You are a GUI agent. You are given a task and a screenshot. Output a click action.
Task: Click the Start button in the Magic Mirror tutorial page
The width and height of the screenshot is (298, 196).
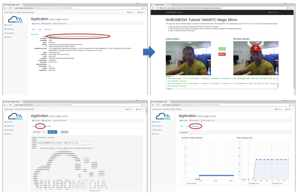(222, 49)
